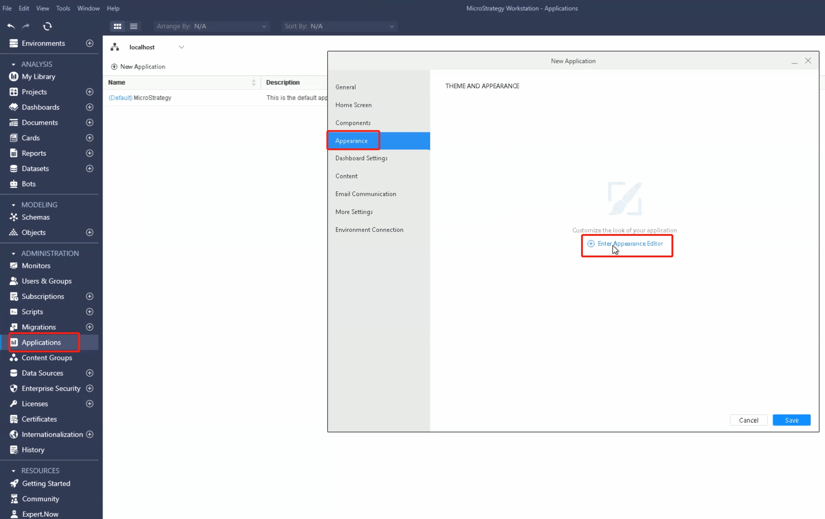Select the Environment Connection tab
Screen dimensions: 825x519
(379, 230)
